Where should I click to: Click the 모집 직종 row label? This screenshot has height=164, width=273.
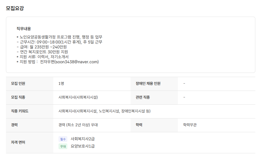[18, 97]
